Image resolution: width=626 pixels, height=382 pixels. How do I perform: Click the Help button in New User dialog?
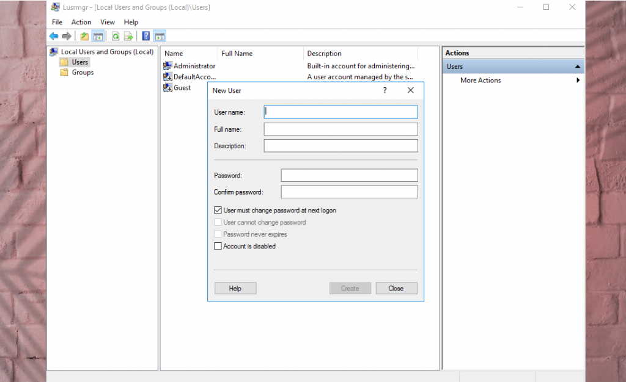click(x=235, y=289)
